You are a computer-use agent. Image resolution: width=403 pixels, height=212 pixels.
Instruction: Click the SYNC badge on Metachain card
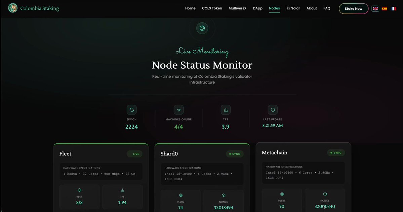click(x=336, y=153)
